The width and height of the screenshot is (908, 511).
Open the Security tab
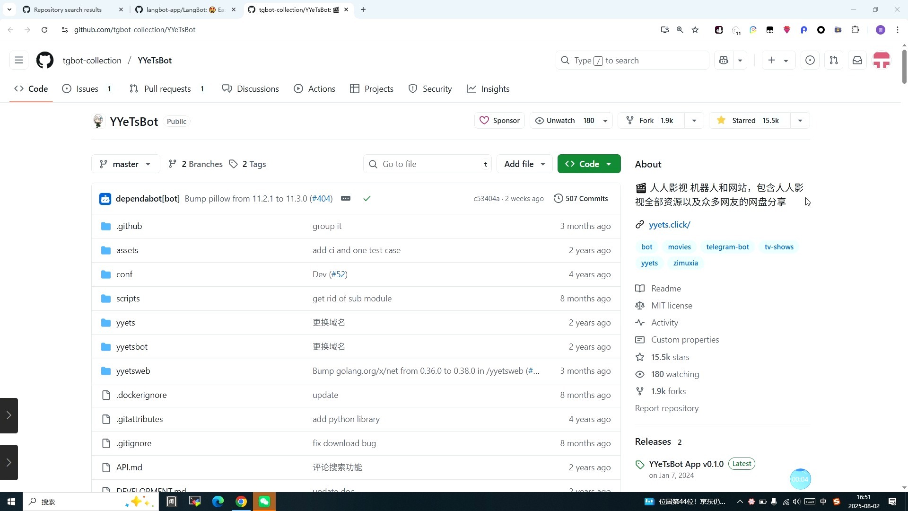430,89
